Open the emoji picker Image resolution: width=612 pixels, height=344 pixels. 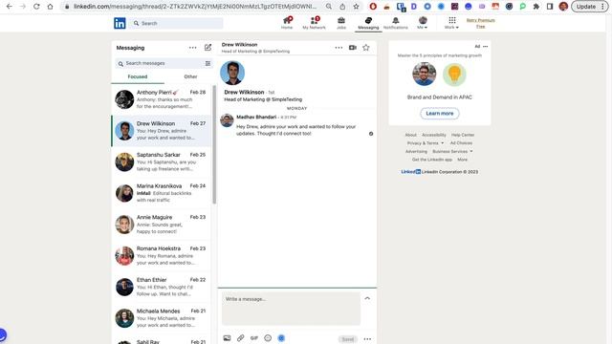[268, 338]
